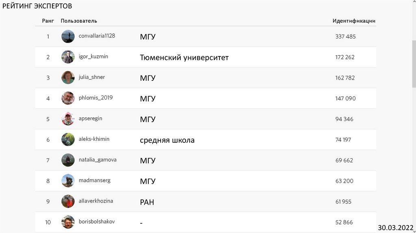Screen dimensions: 416x233
Task: Click the Пользователь column header
Action: tap(79, 21)
